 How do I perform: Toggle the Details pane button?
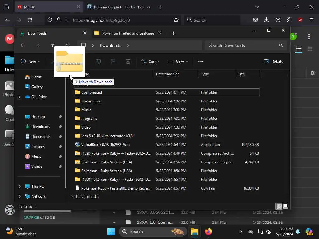(273, 61)
